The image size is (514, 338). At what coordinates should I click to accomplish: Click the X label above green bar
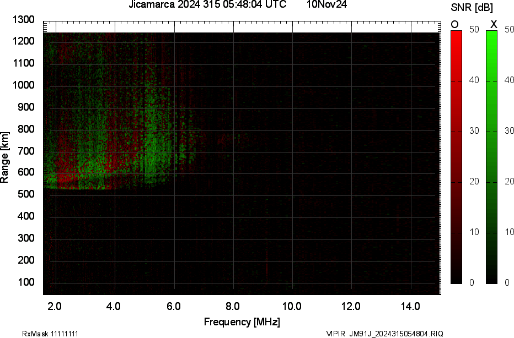click(494, 24)
